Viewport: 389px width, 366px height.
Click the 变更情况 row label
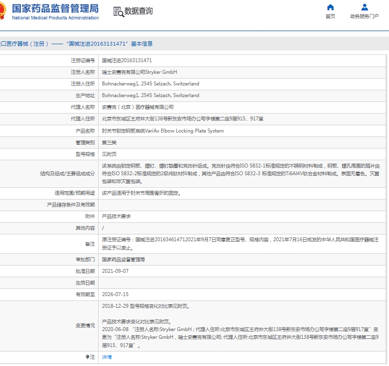85,326
